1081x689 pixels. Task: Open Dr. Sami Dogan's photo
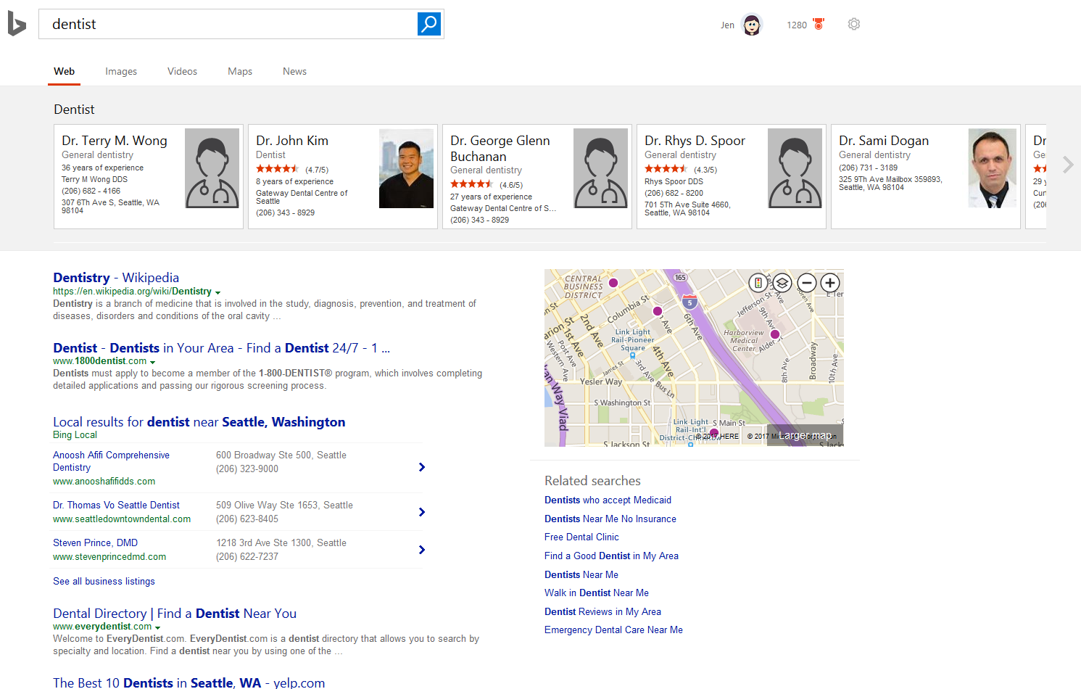click(x=992, y=168)
